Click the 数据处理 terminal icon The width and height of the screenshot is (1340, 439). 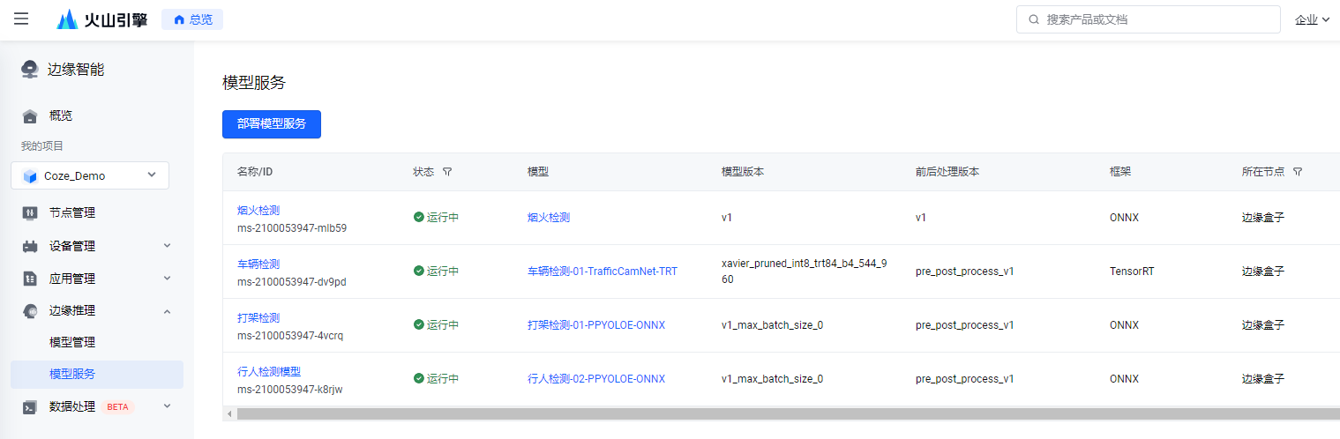(x=30, y=406)
